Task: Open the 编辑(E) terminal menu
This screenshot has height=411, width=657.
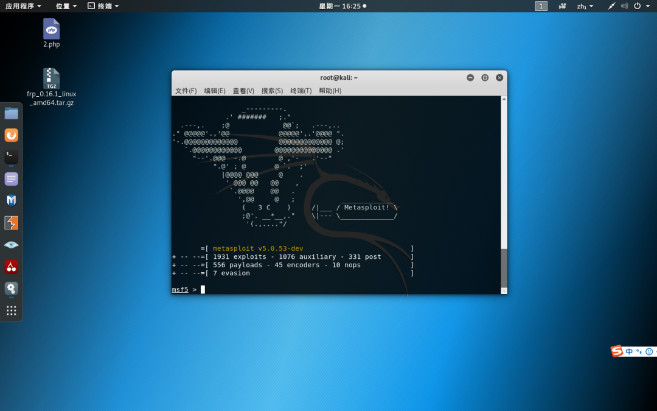Action: (x=215, y=91)
